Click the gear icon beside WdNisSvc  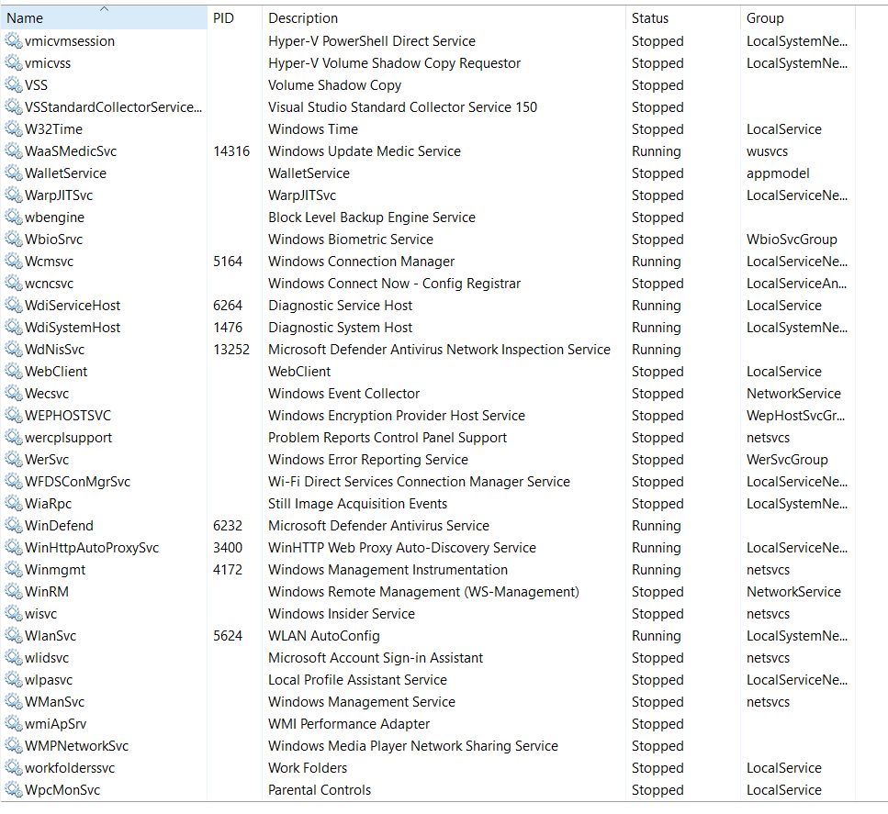[x=14, y=350]
